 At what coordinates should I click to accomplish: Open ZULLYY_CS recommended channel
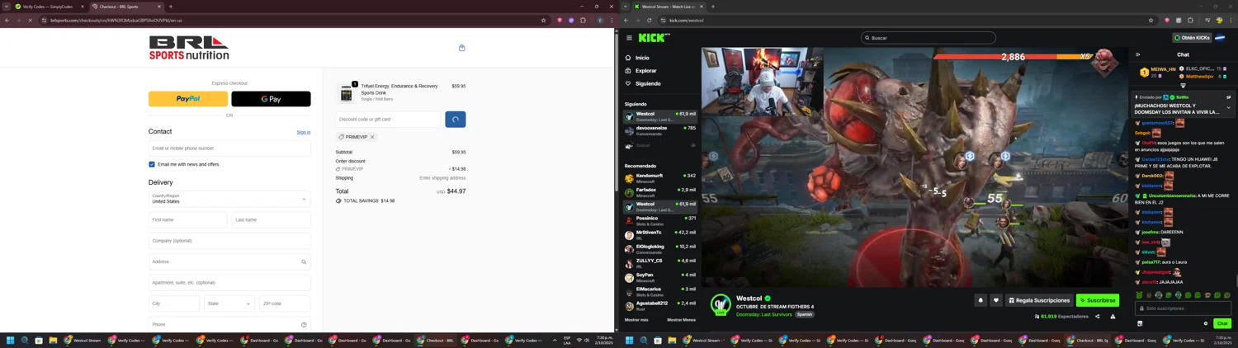[659, 263]
